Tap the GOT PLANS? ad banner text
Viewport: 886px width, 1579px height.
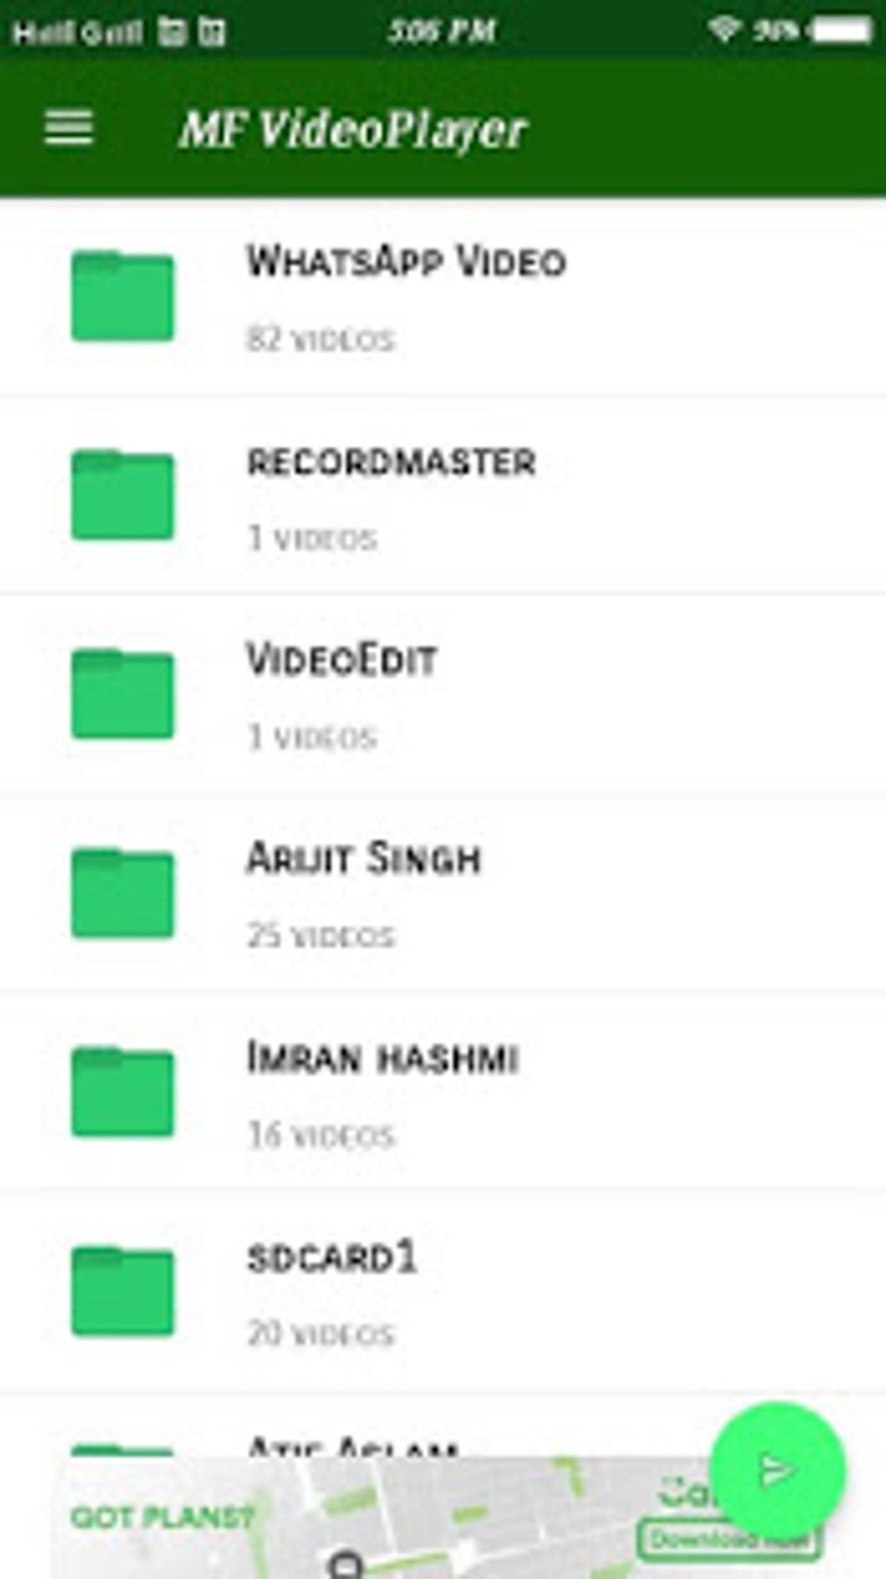[162, 1518]
